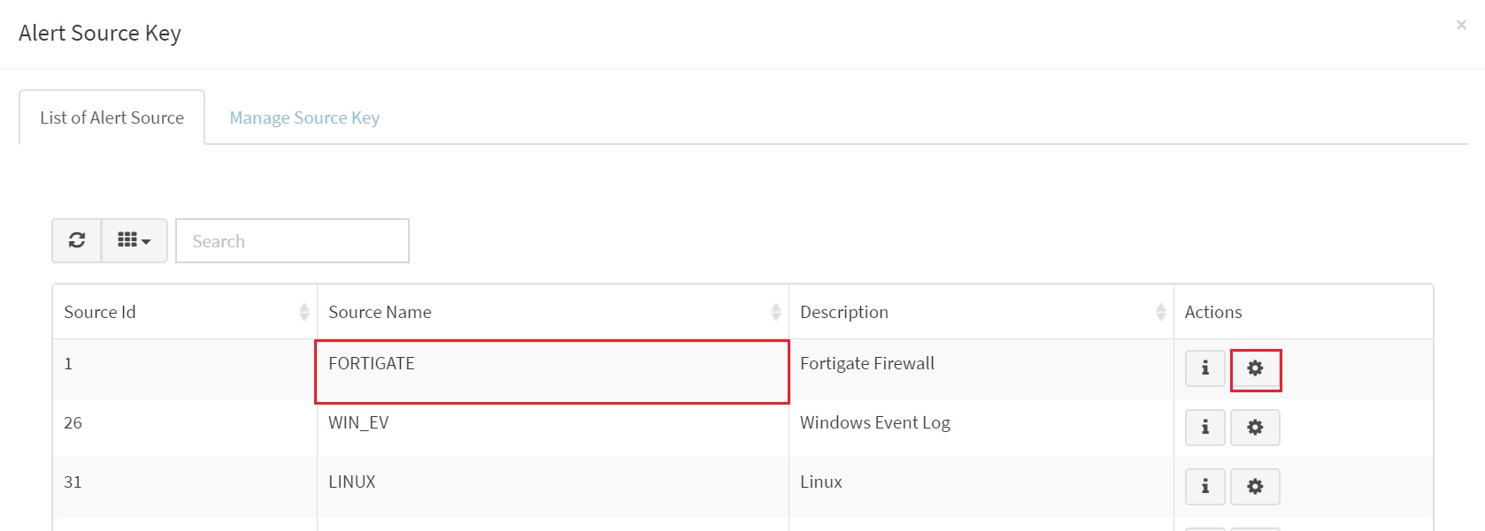This screenshot has width=1485, height=531.
Task: Open info for FORTIGATE source
Action: click(1205, 368)
